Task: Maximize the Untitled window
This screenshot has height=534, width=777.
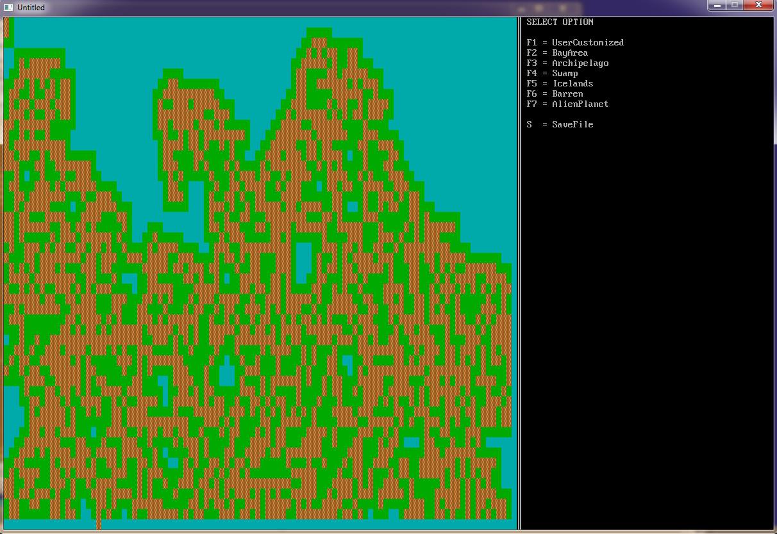Action: click(734, 5)
